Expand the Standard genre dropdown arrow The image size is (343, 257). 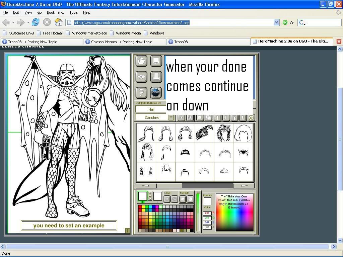tap(171, 117)
